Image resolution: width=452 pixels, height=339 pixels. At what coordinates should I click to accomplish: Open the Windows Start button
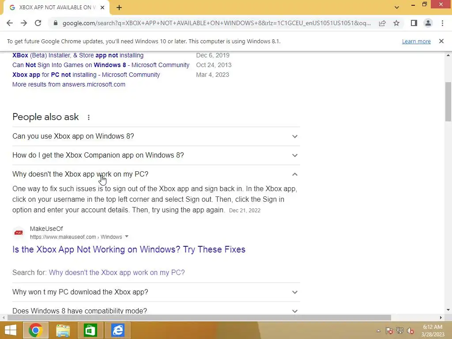[11, 330]
